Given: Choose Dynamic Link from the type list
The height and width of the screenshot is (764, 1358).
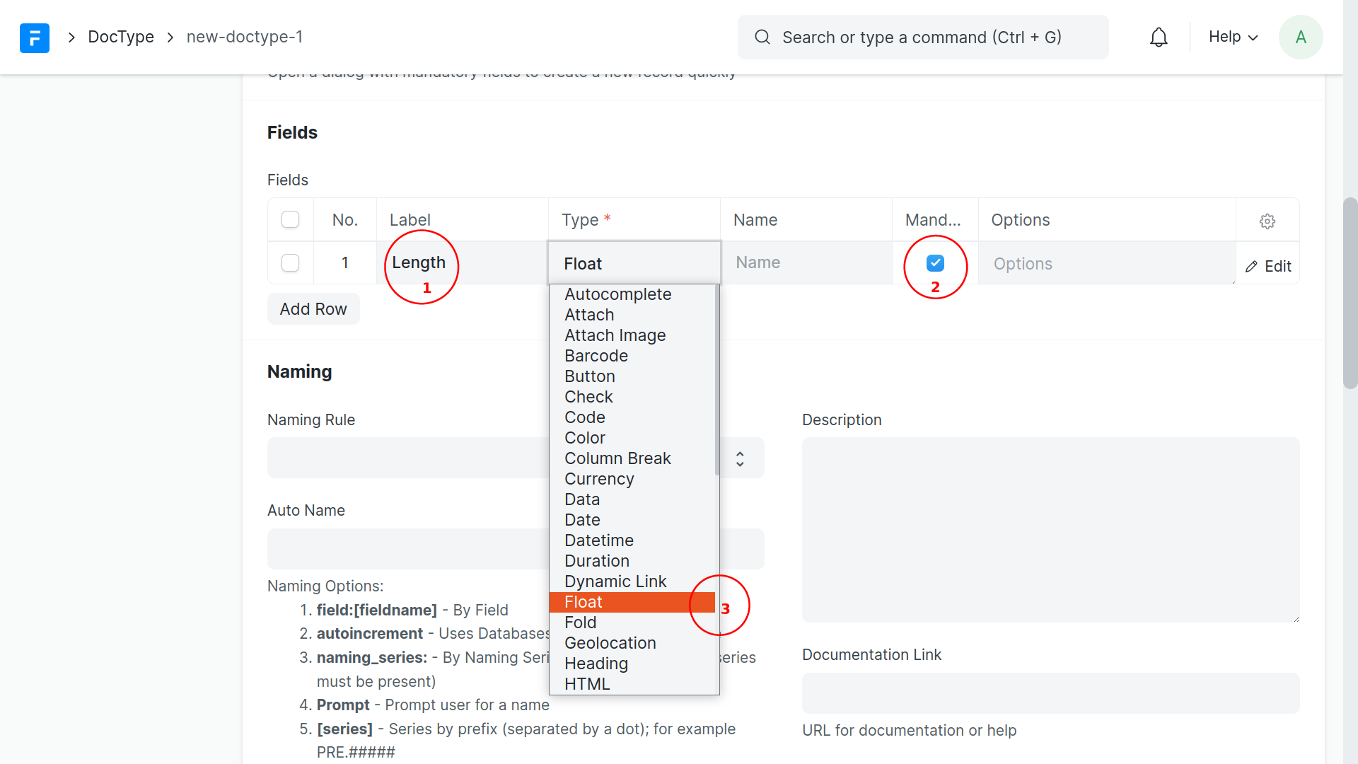Looking at the screenshot, I should coord(615,581).
